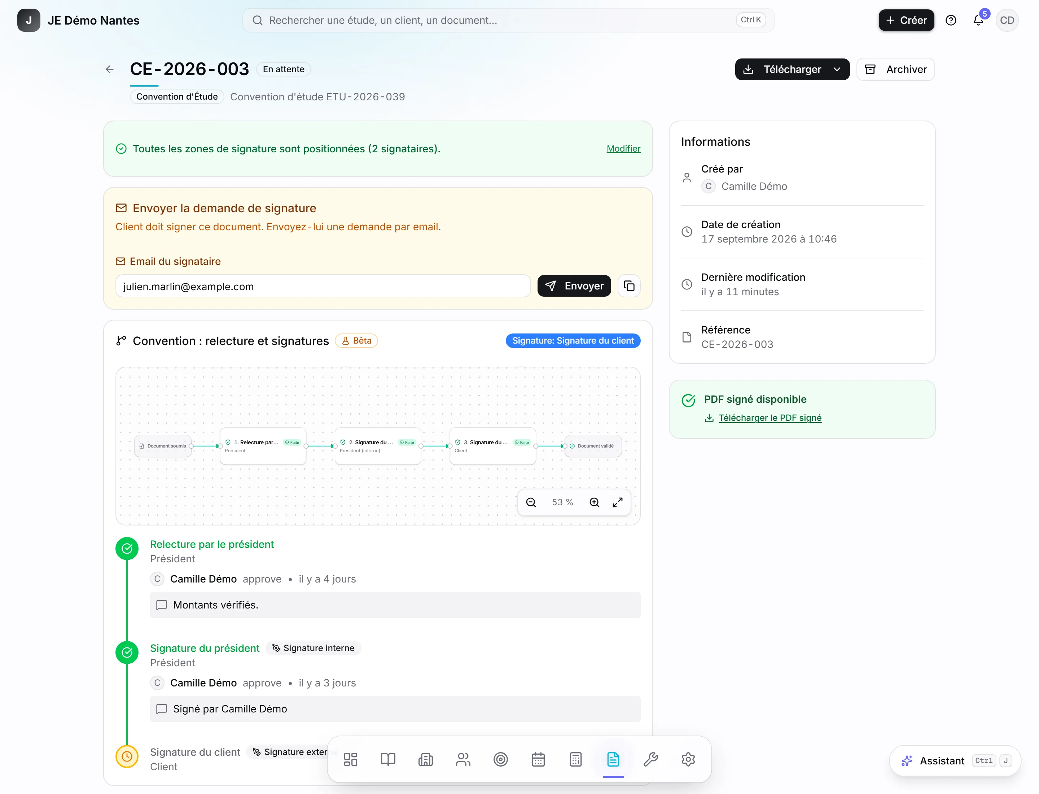1039x794 pixels.
Task: Click the Signé par Camille Démo comment
Action: pyautogui.click(x=395, y=709)
